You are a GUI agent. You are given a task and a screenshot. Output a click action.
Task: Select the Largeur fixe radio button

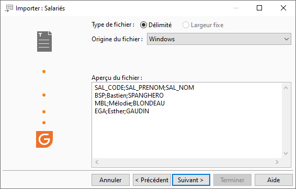click(x=186, y=25)
